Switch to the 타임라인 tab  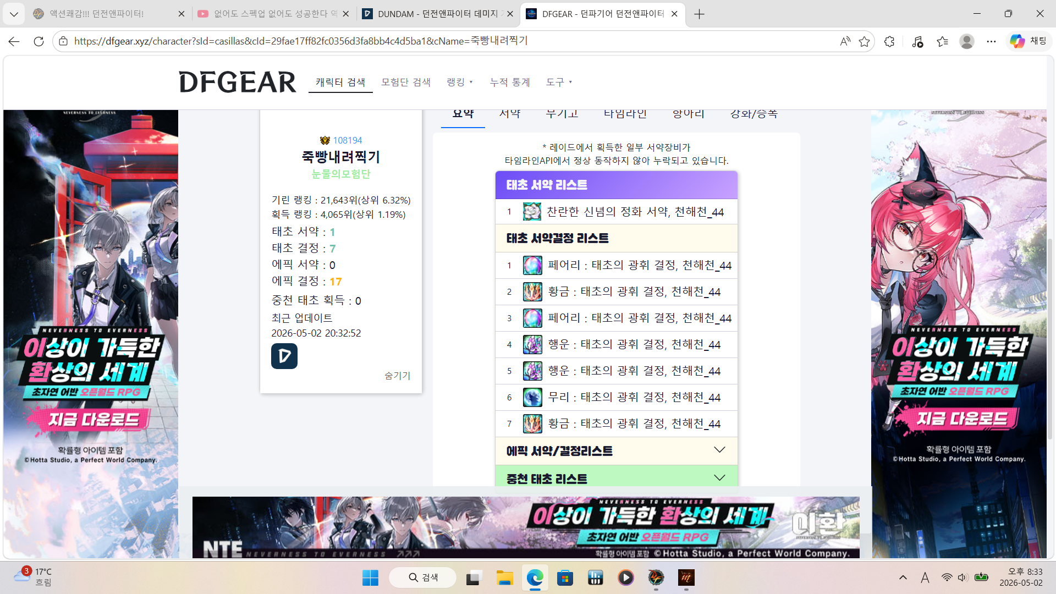(625, 113)
